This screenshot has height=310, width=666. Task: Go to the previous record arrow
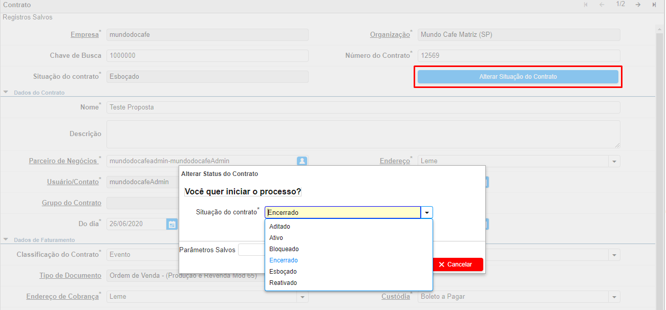coord(602,5)
